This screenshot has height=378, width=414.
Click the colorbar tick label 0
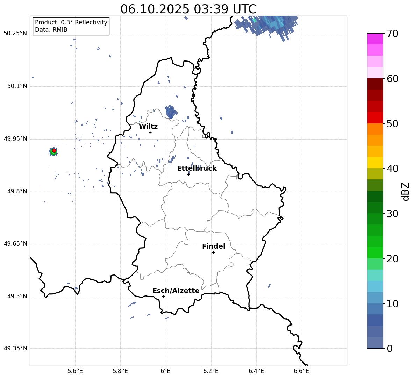390,348
